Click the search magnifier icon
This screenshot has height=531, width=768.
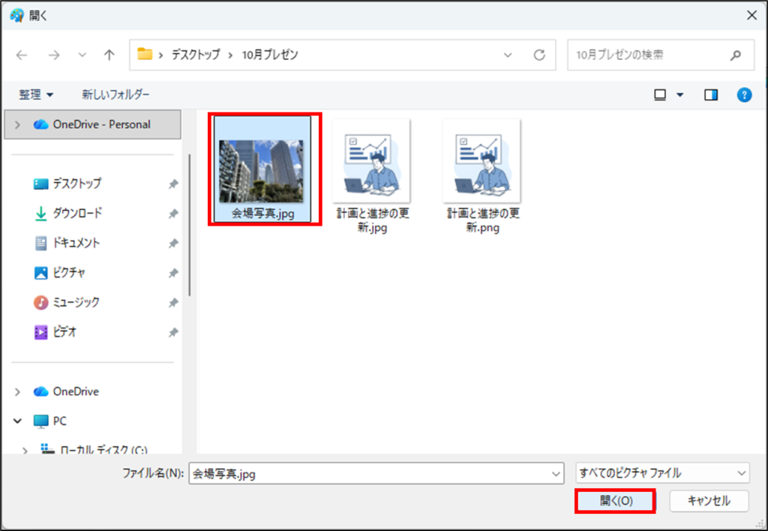(x=735, y=55)
